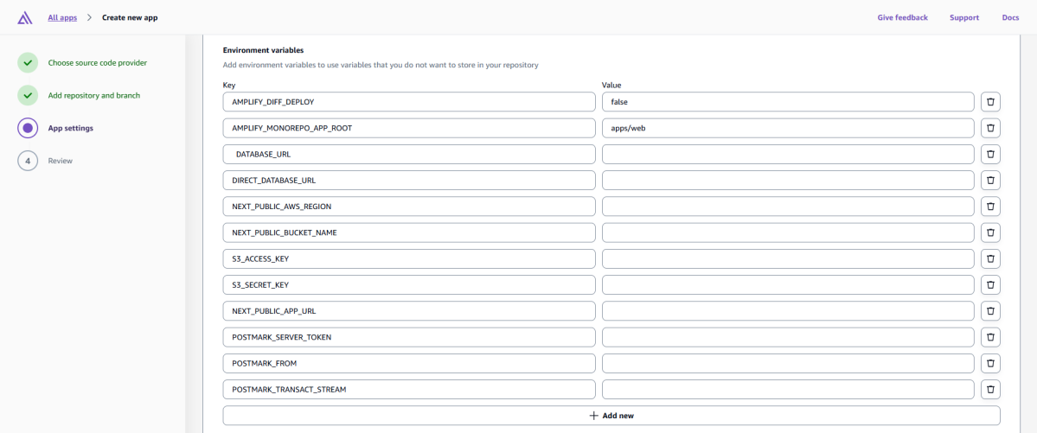The width and height of the screenshot is (1037, 433).
Task: Open the All apps breadcrumb link
Action: coord(62,18)
